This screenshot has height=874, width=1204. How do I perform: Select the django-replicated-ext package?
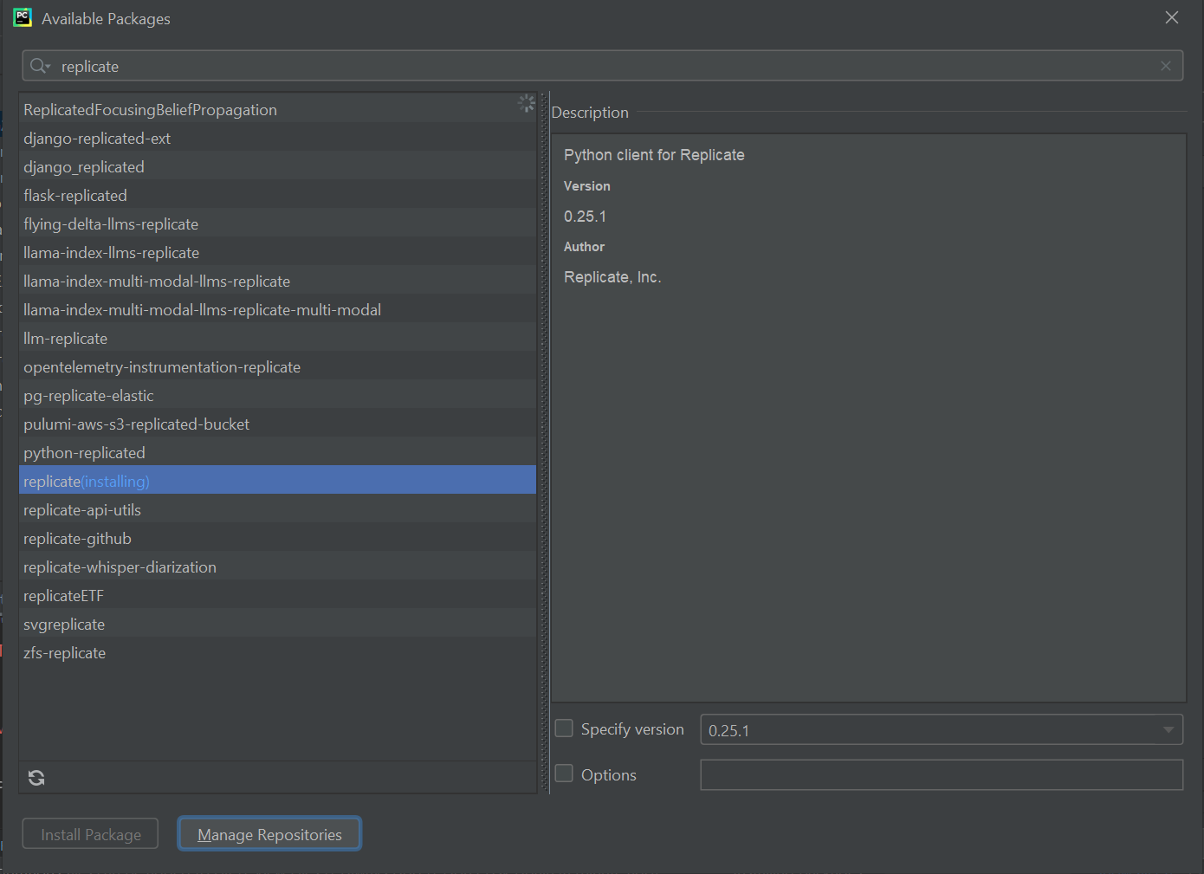97,139
